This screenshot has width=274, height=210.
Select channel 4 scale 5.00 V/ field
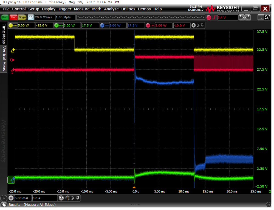click(163, 25)
